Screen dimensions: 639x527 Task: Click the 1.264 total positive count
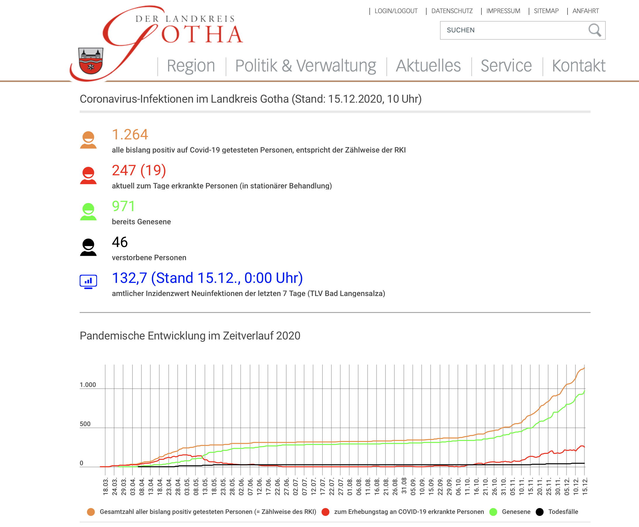tap(130, 134)
